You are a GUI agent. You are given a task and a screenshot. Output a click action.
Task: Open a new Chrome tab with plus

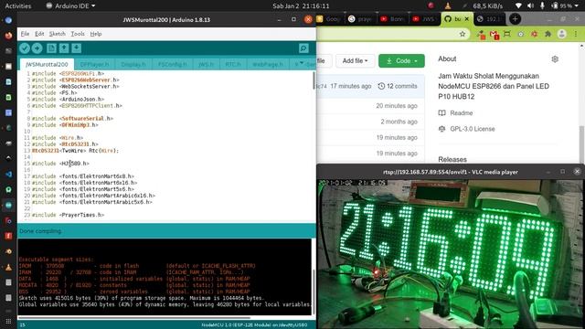[x=515, y=19]
